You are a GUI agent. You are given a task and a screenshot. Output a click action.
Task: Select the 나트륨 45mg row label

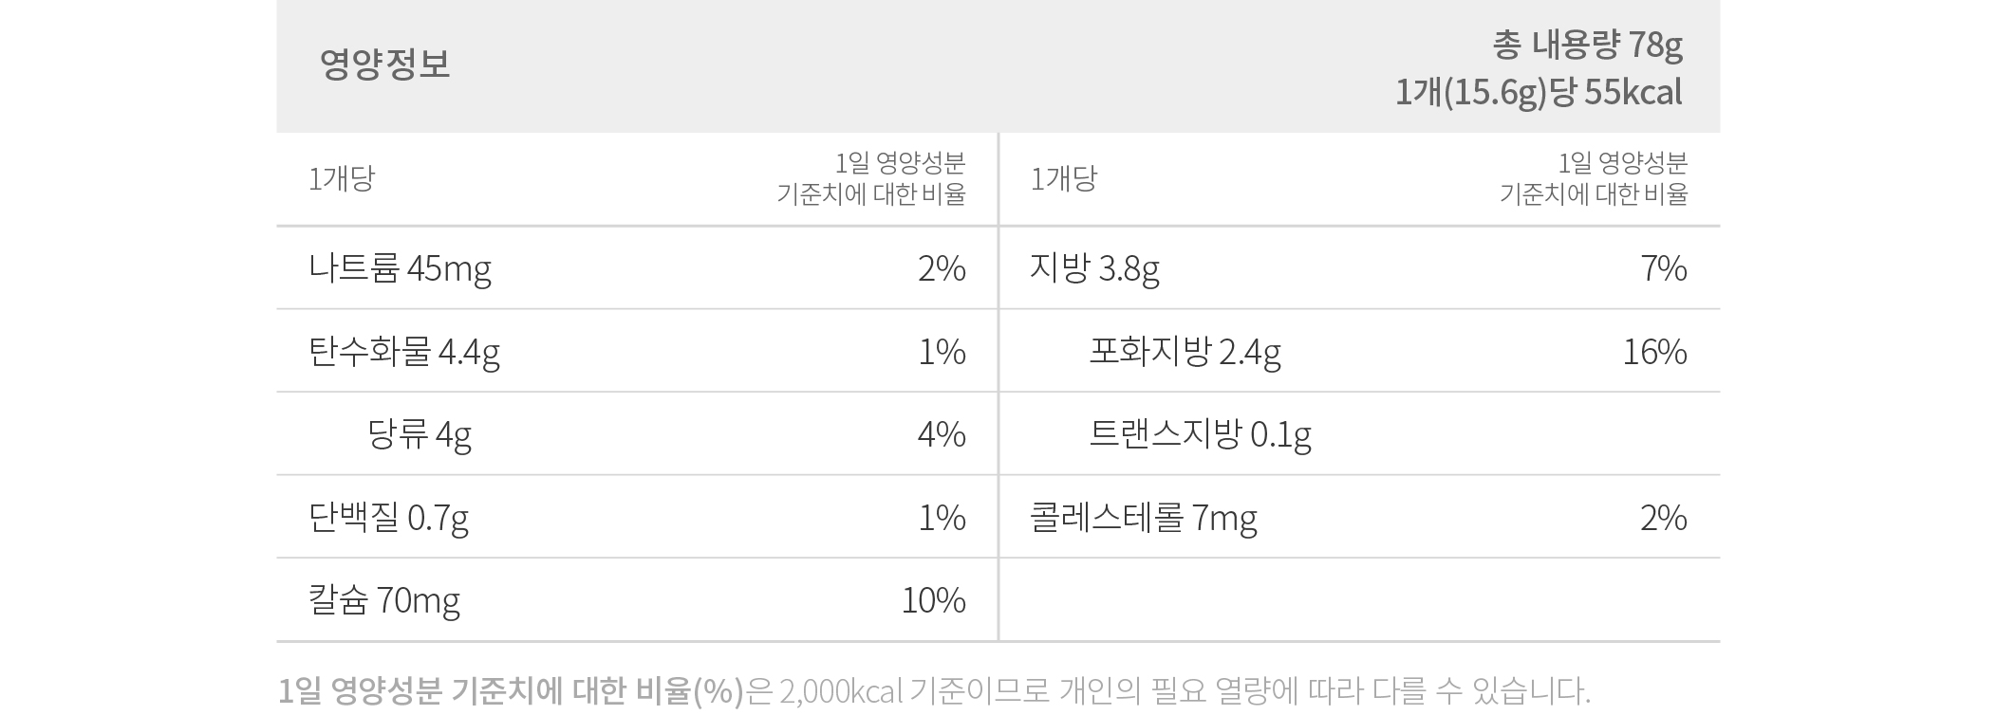400,269
